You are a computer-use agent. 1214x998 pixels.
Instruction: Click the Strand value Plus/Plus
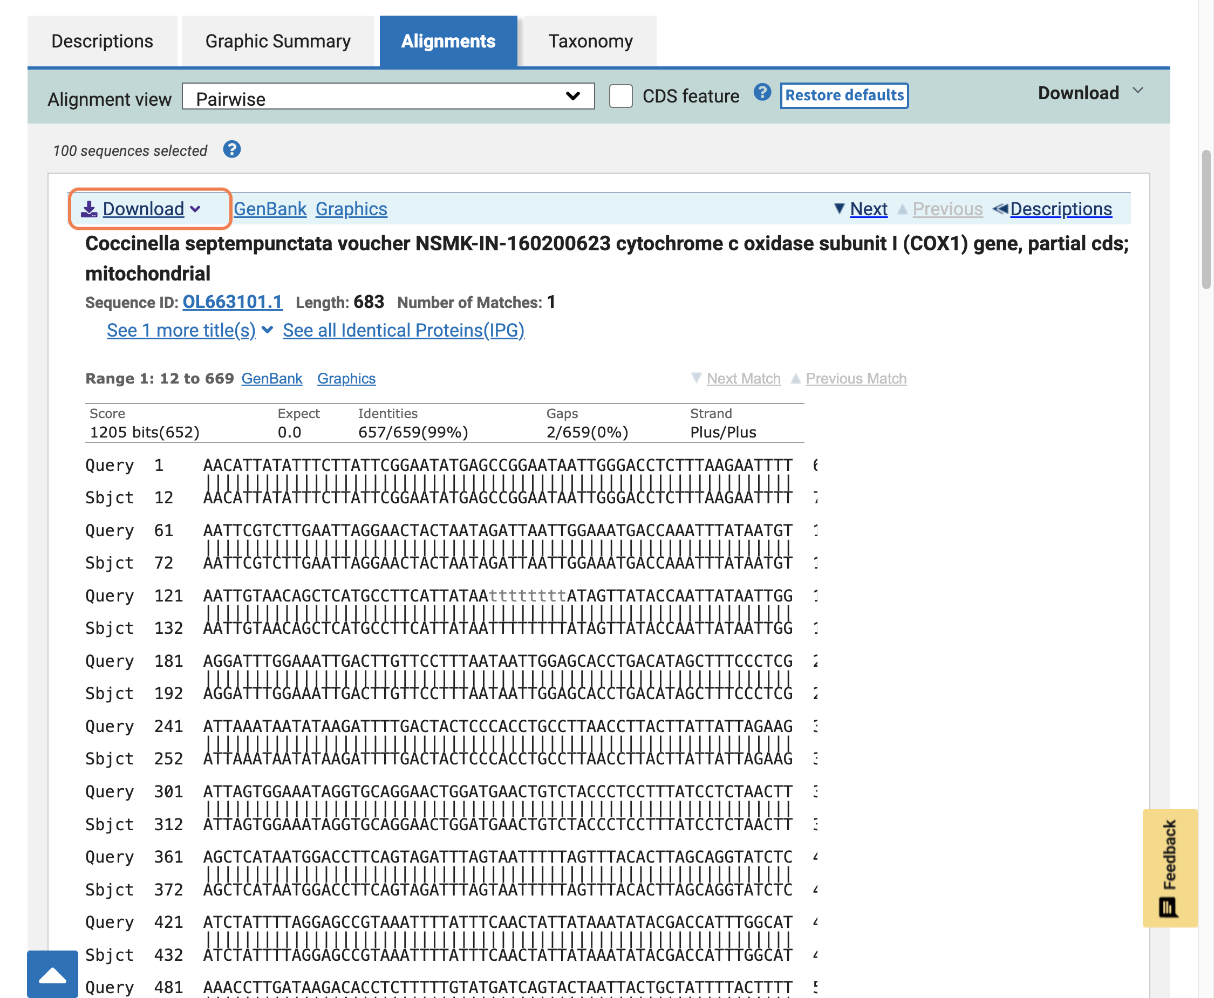pyautogui.click(x=723, y=432)
